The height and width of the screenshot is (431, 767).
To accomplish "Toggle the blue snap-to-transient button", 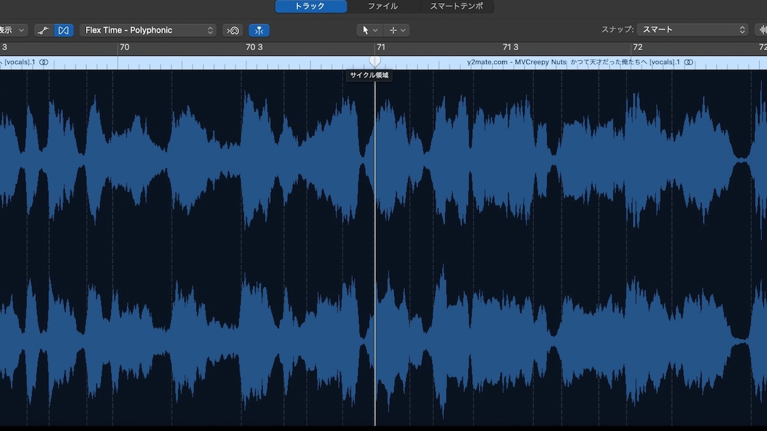I will (259, 30).
